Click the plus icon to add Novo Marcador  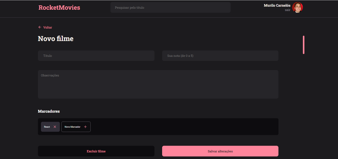tap(86, 127)
